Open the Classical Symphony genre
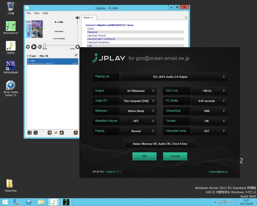 (x=98, y=42)
